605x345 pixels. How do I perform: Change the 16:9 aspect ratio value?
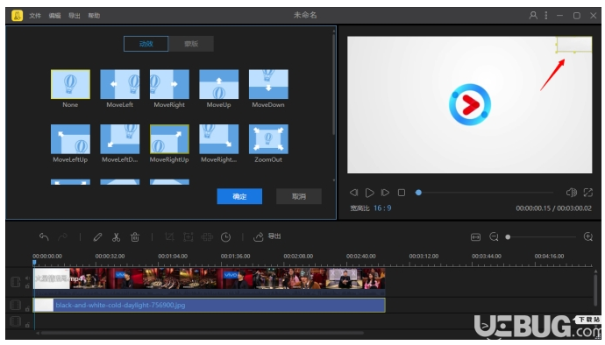(x=382, y=208)
